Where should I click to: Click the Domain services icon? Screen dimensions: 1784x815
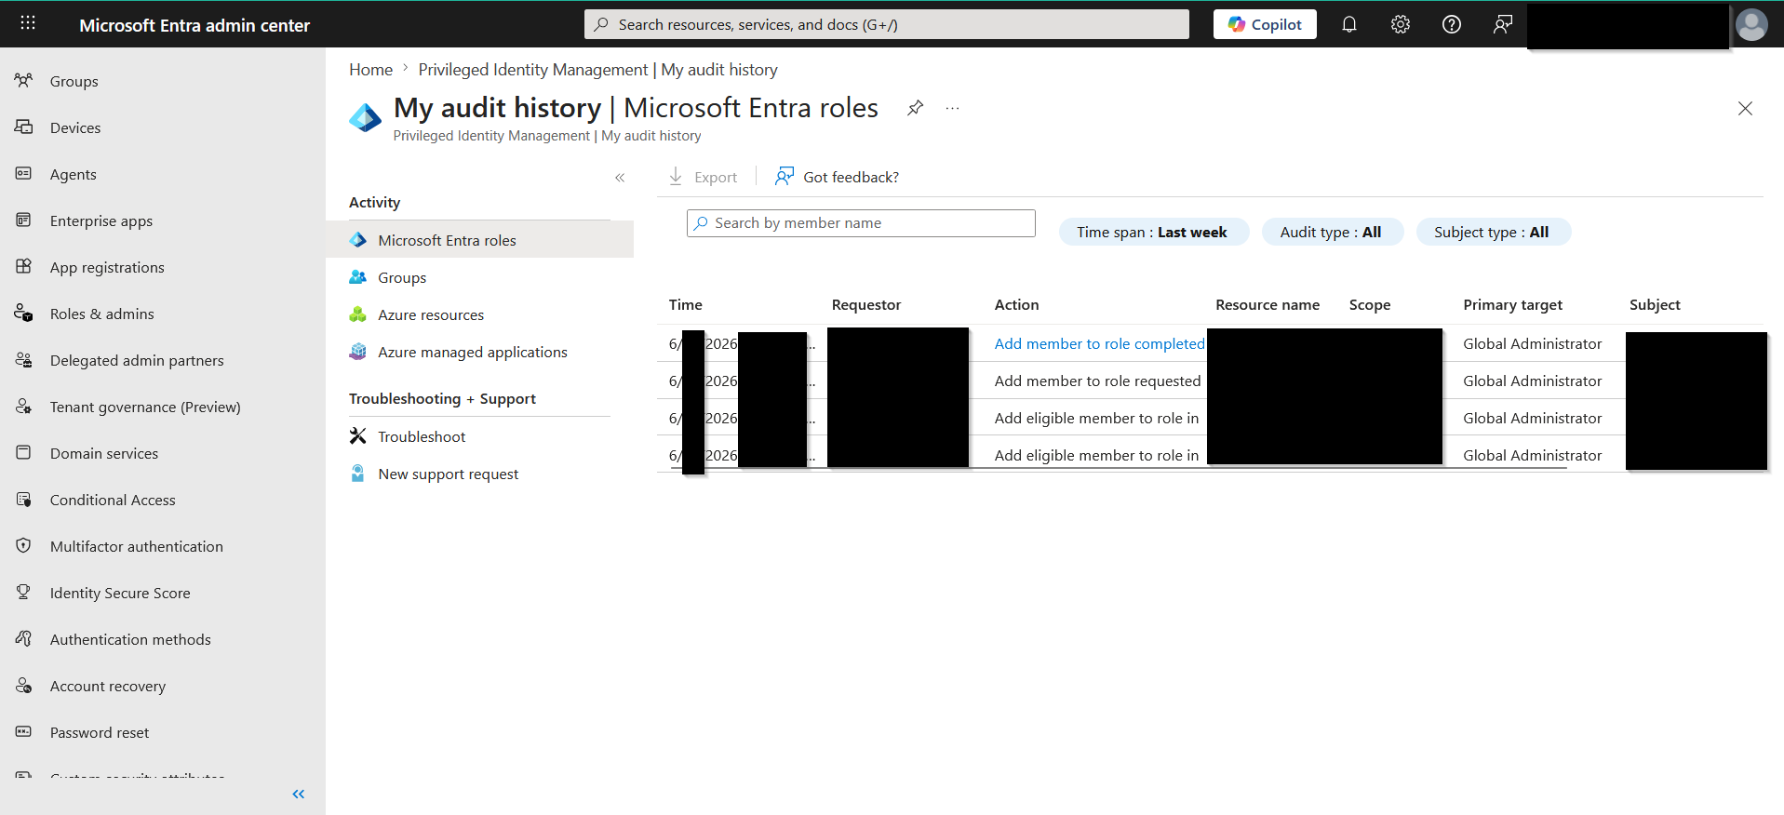tap(24, 453)
